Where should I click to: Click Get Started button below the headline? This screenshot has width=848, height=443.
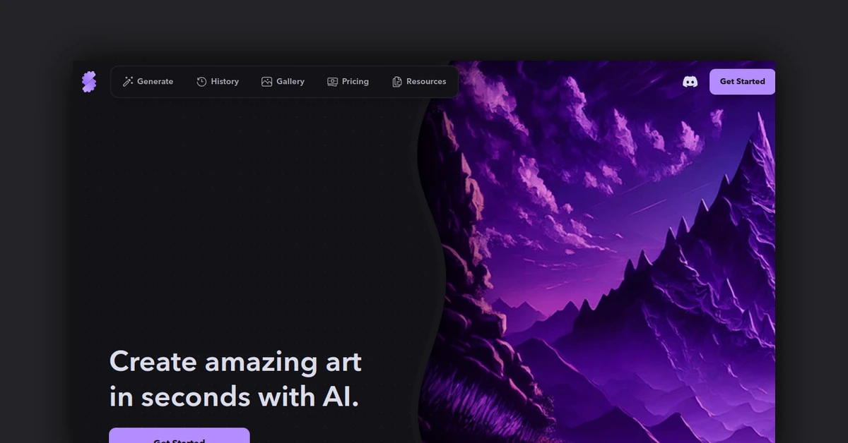[x=179, y=435]
